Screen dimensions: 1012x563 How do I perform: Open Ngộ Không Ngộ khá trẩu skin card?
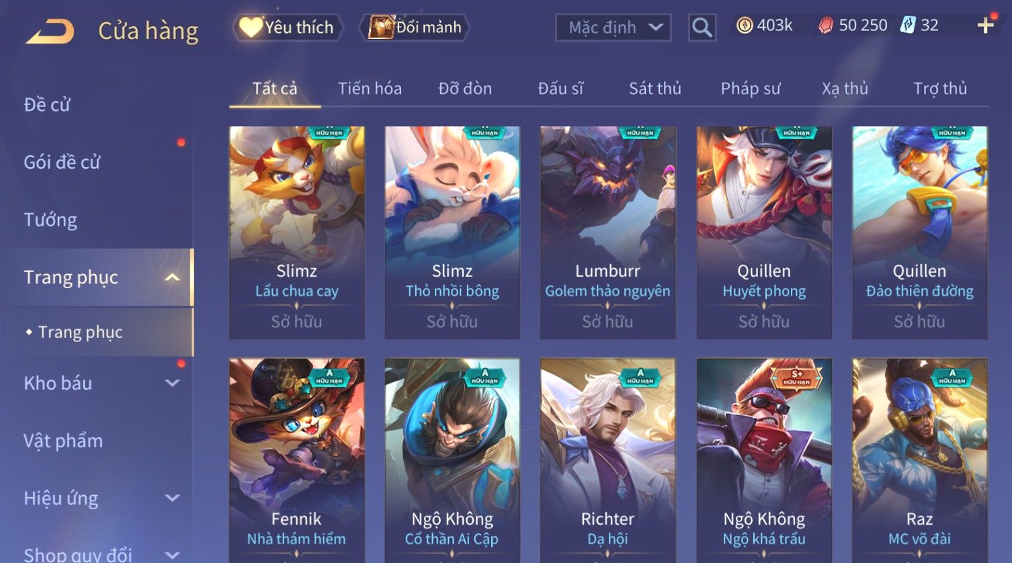click(764, 460)
